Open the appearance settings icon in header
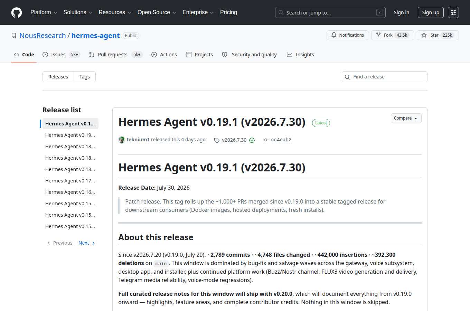Image resolution: width=470 pixels, height=311 pixels. pos(453,12)
